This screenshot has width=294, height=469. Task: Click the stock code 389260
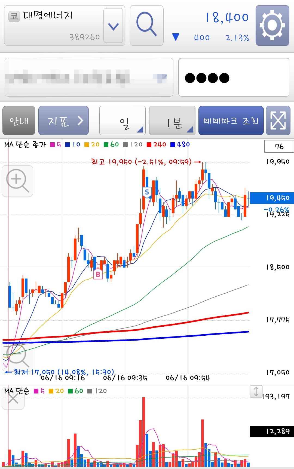coord(85,37)
